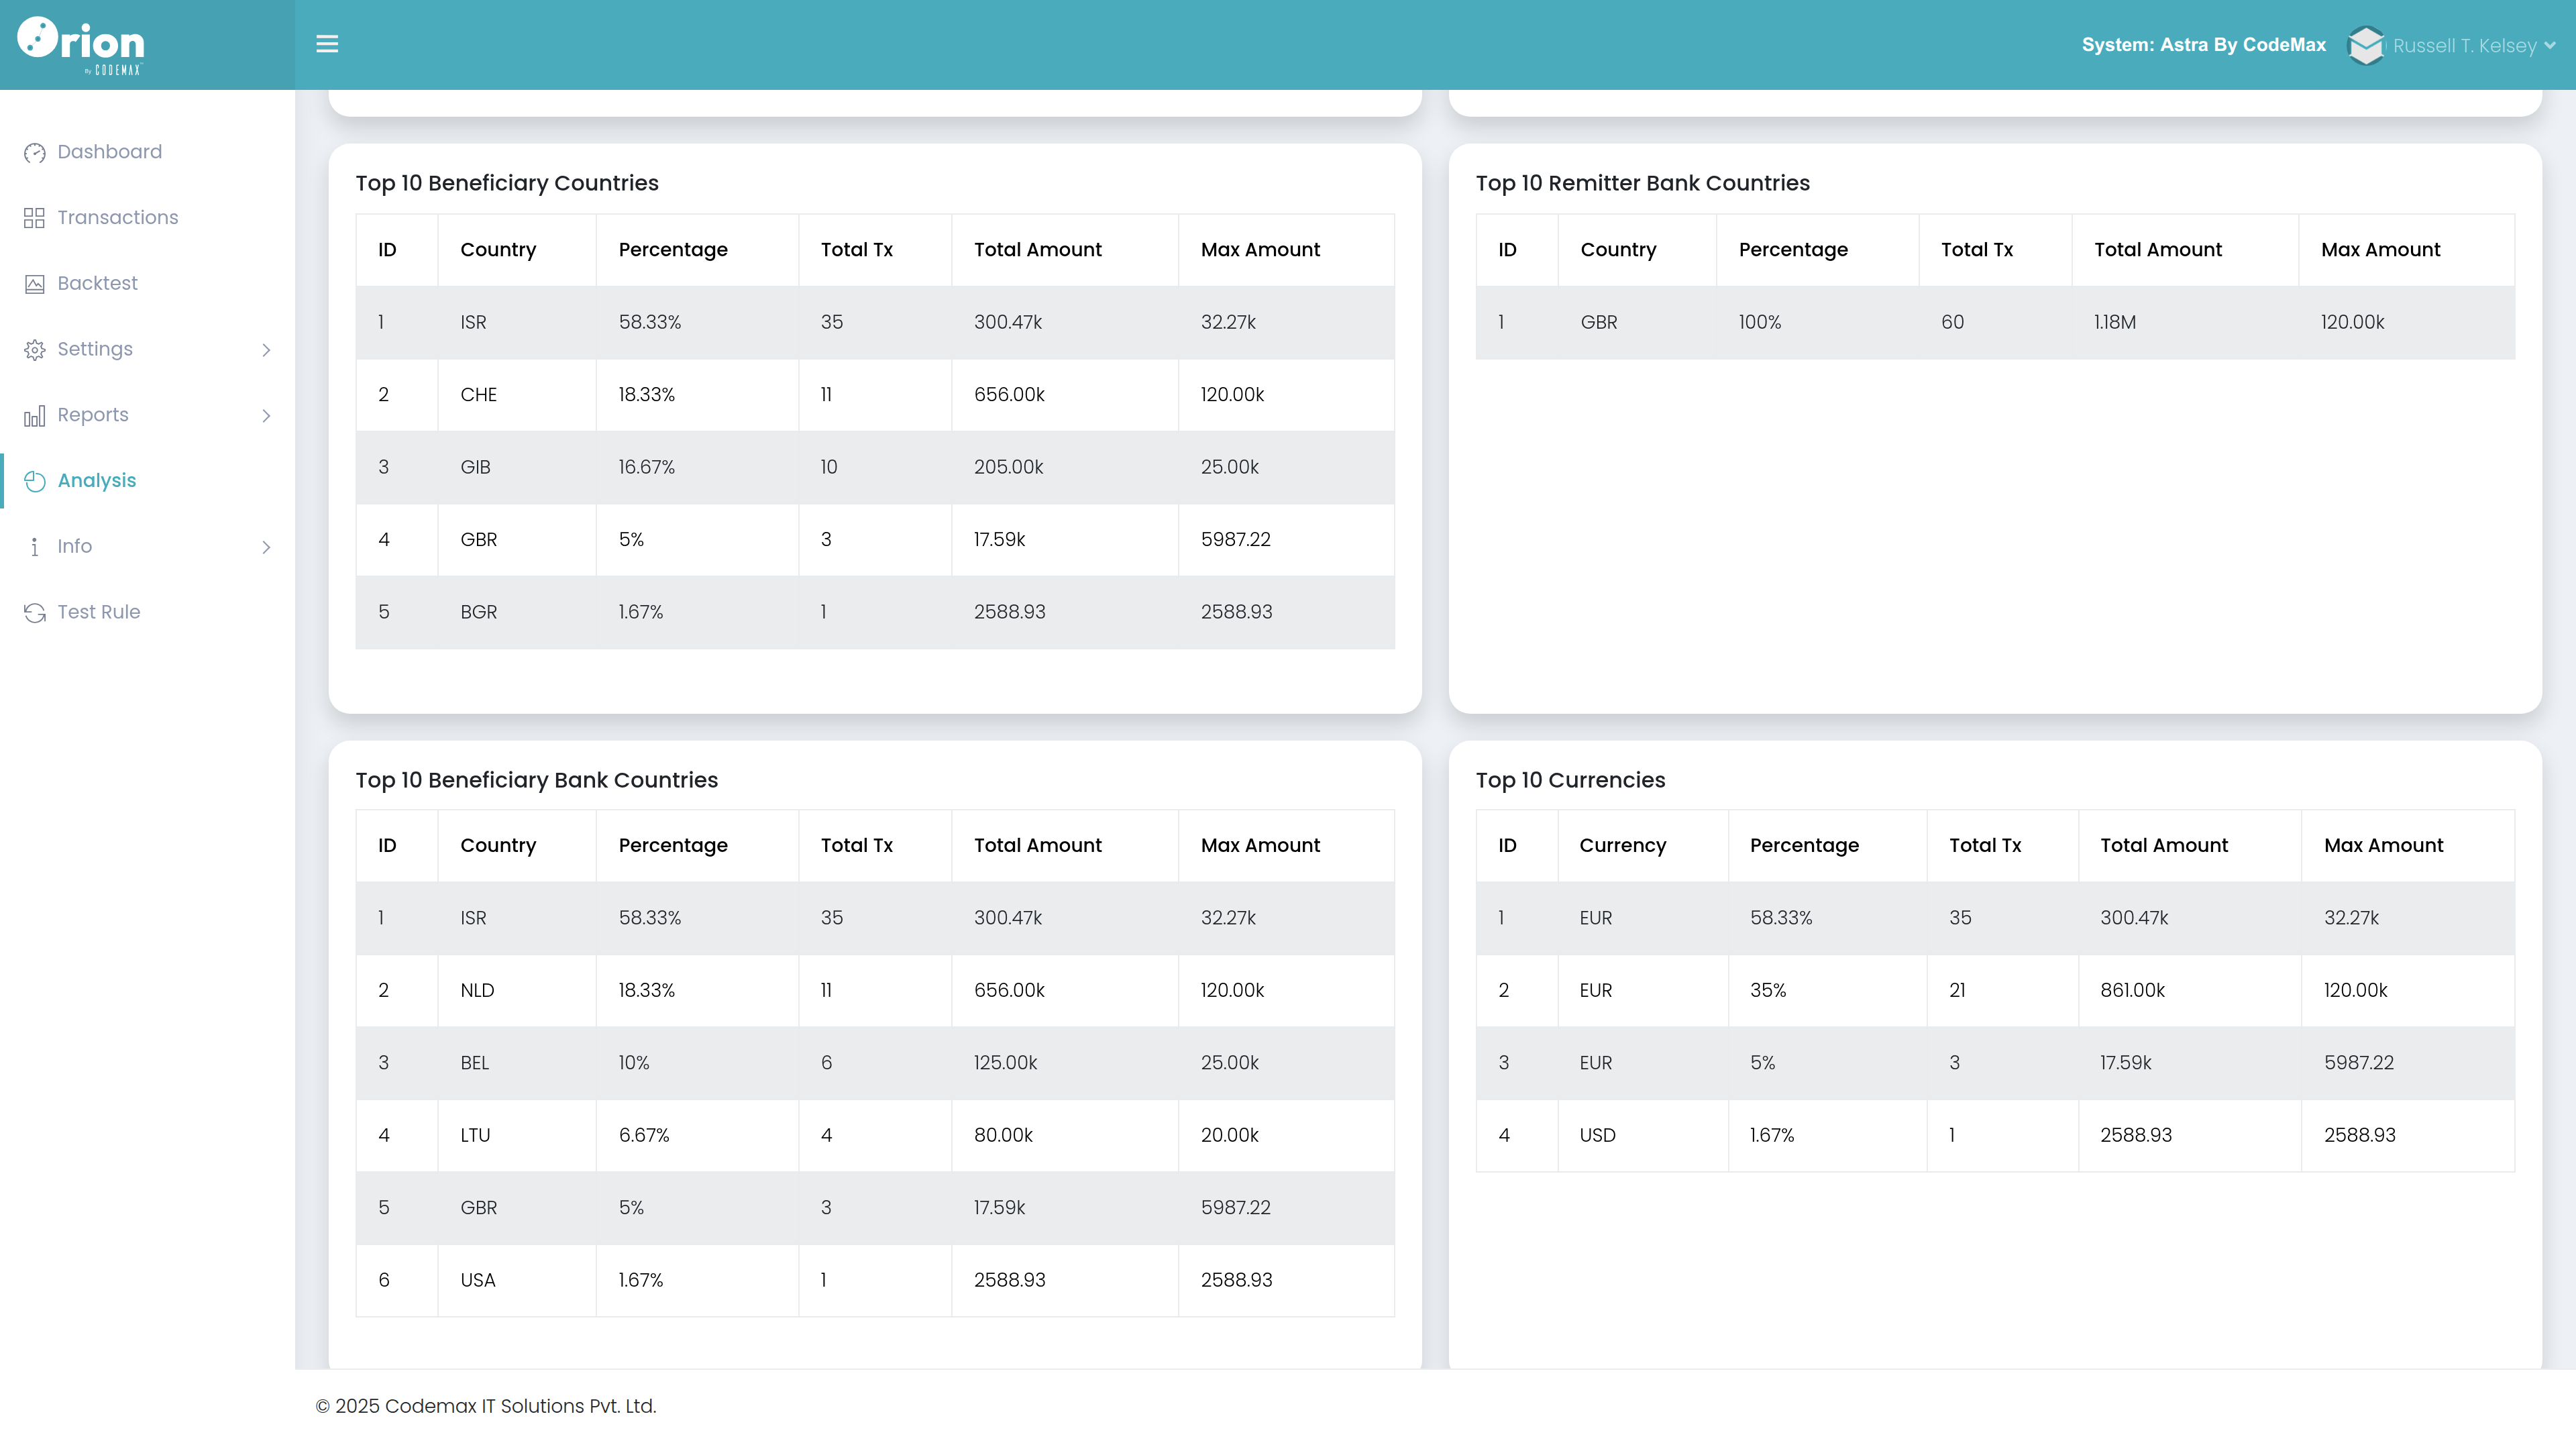Click the Test Rule refresh icon
Image resolution: width=2576 pixels, height=1449 pixels.
(35, 613)
